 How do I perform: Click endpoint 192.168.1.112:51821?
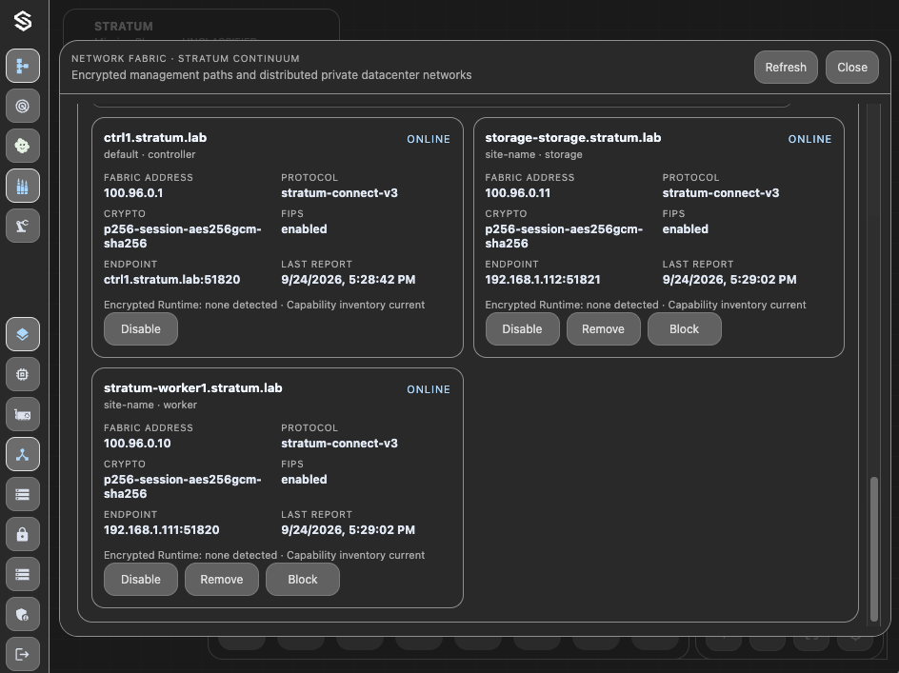543,280
